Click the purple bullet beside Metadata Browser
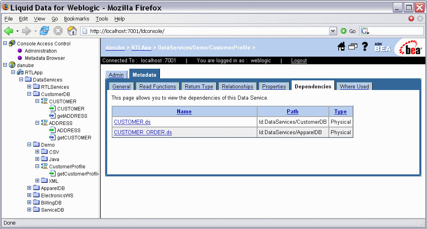The height and width of the screenshot is (229, 427). 20,58
